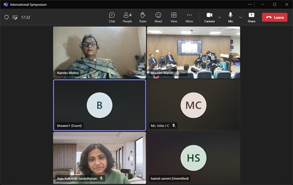Open the meeting notes icon beside timer
This screenshot has width=293, height=185.
coord(15,18)
